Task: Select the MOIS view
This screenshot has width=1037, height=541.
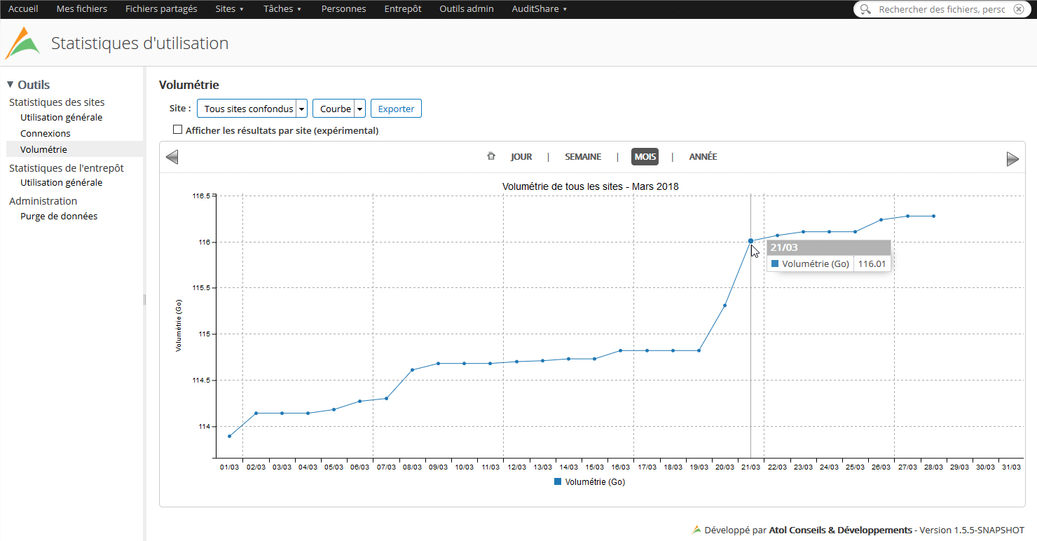Action: [645, 157]
